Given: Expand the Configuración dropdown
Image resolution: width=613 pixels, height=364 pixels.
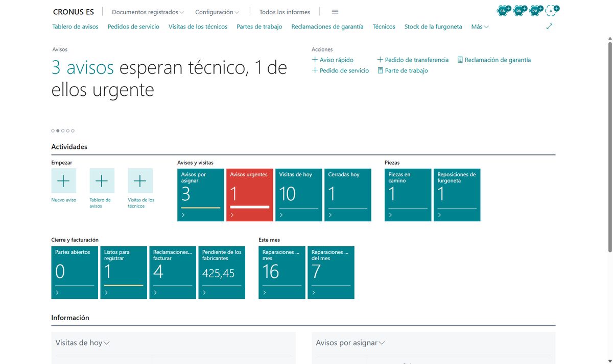Looking at the screenshot, I should tap(217, 12).
